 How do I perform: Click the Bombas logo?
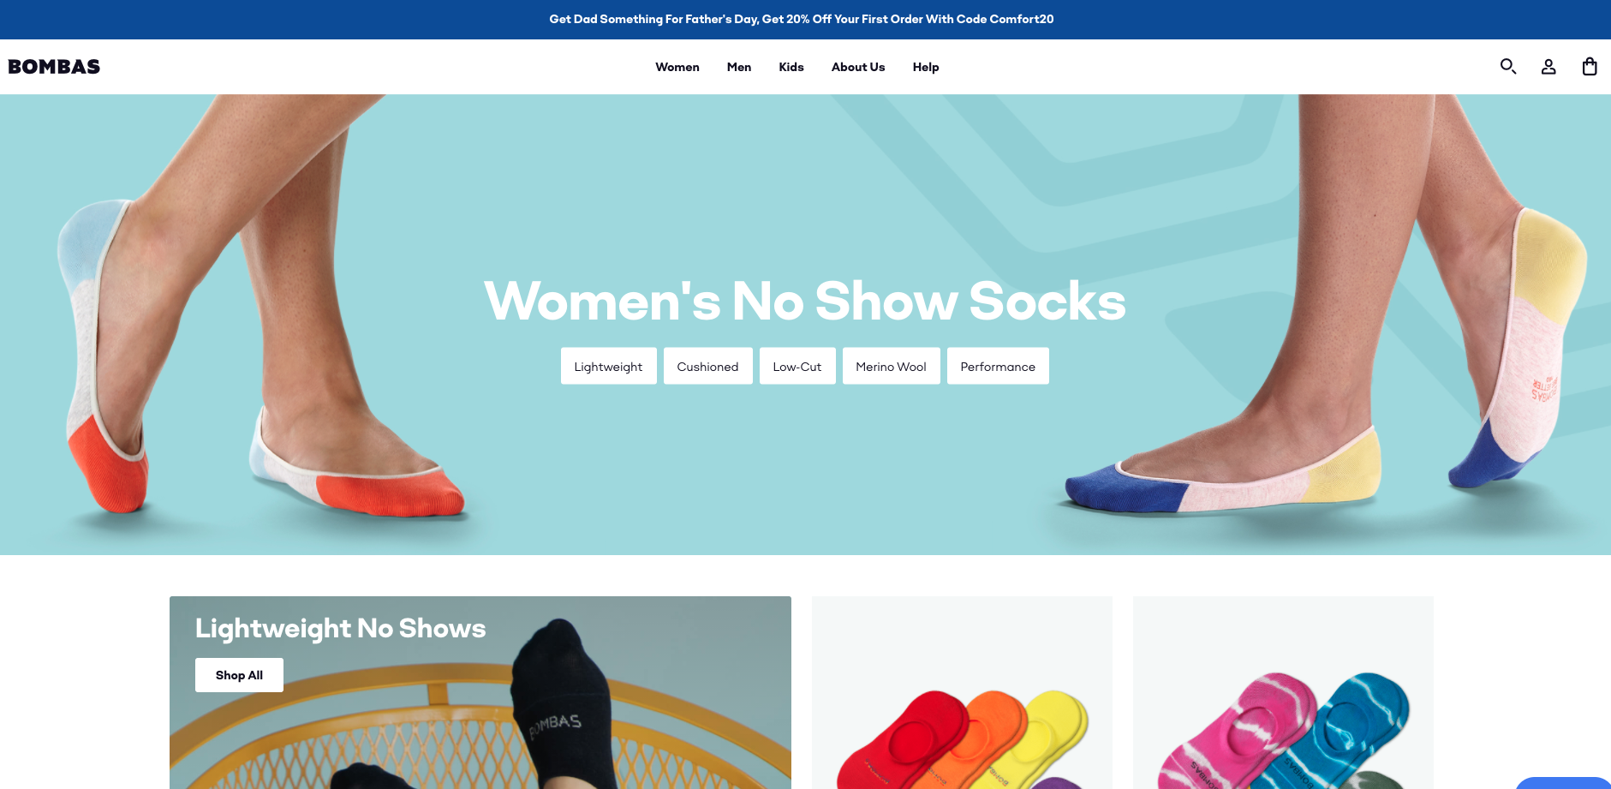coord(54,67)
